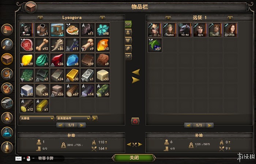Open the 无筛选 filter dropdown

click(37, 119)
